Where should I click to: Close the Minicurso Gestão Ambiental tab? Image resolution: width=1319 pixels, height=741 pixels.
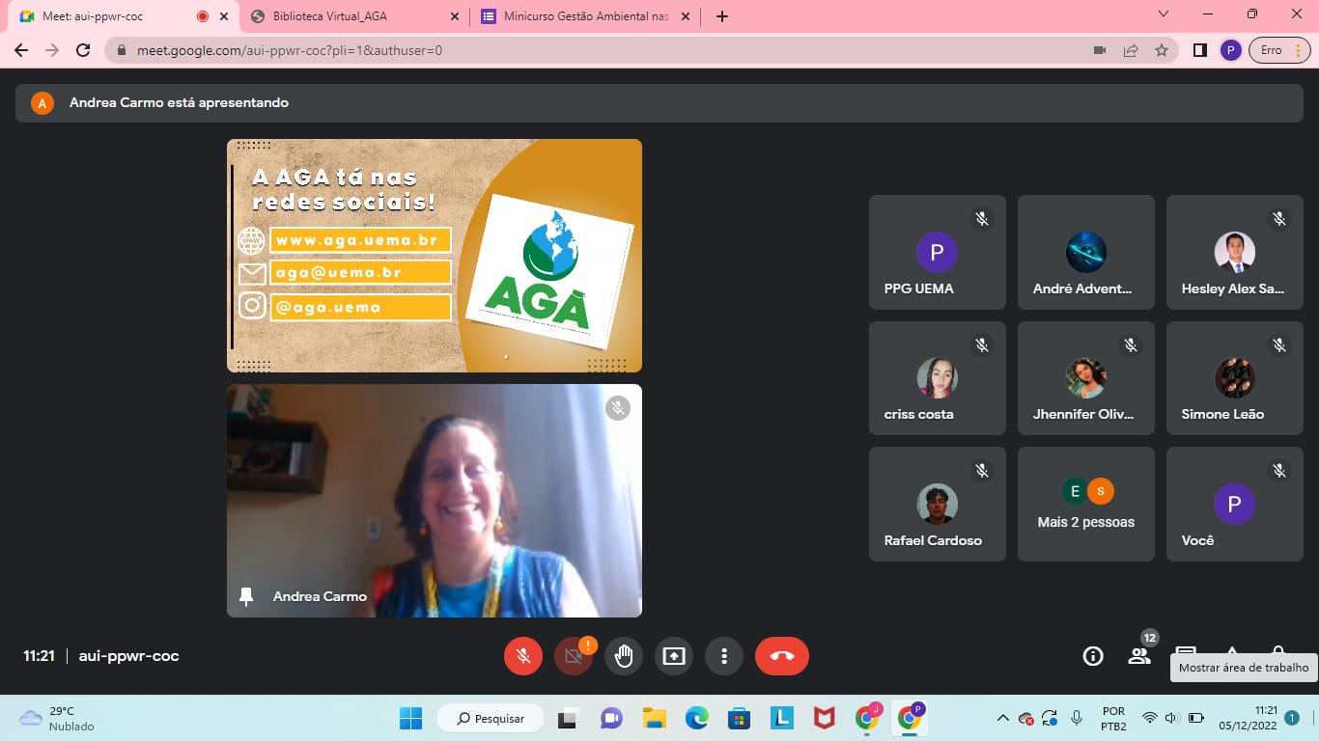(x=687, y=16)
